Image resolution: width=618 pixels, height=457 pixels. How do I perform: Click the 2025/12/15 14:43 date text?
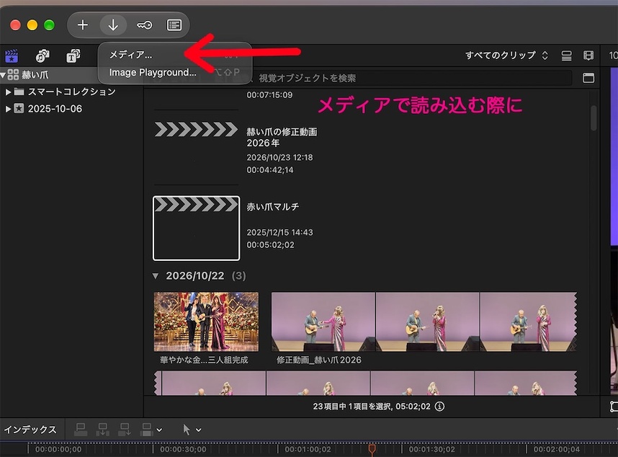[279, 232]
